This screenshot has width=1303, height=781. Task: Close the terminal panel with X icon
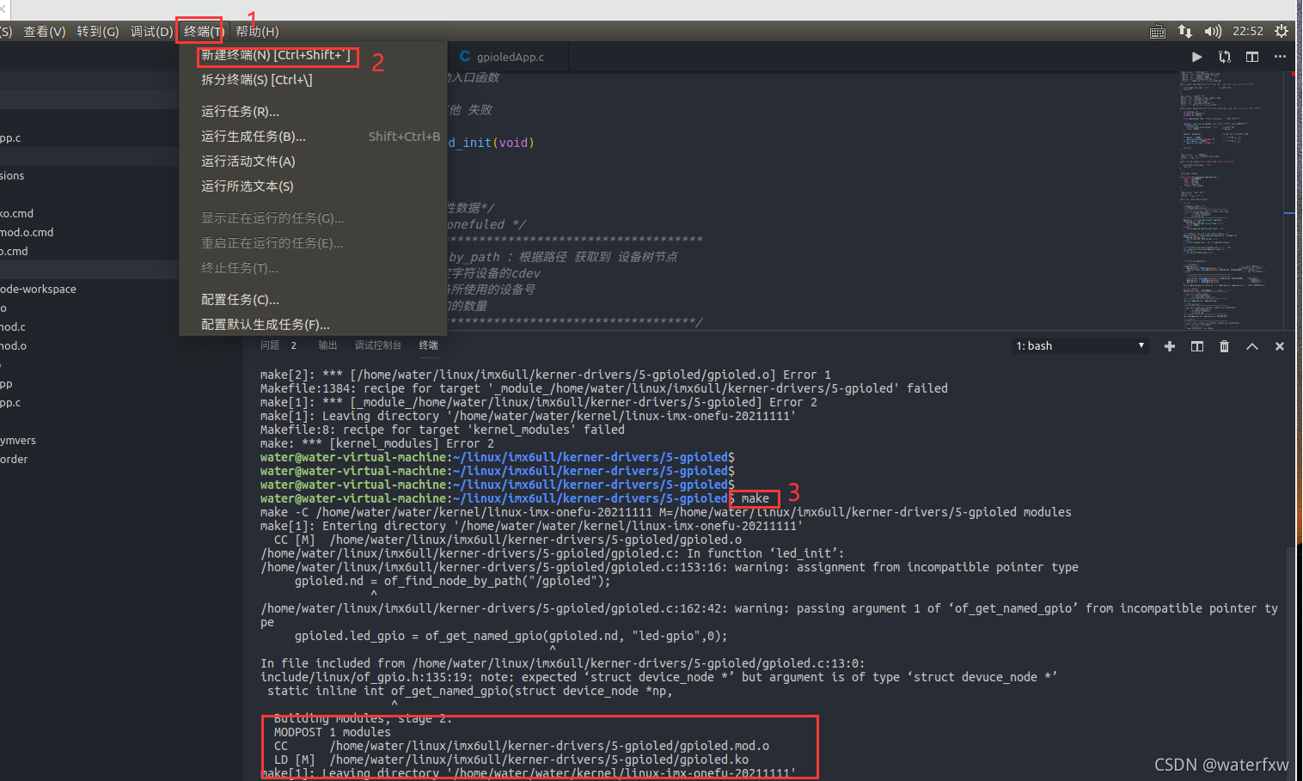click(1280, 346)
